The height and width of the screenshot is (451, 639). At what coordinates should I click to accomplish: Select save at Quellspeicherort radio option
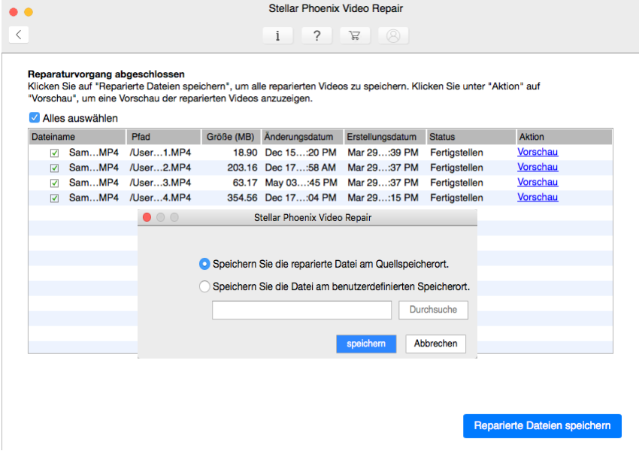[x=204, y=264]
